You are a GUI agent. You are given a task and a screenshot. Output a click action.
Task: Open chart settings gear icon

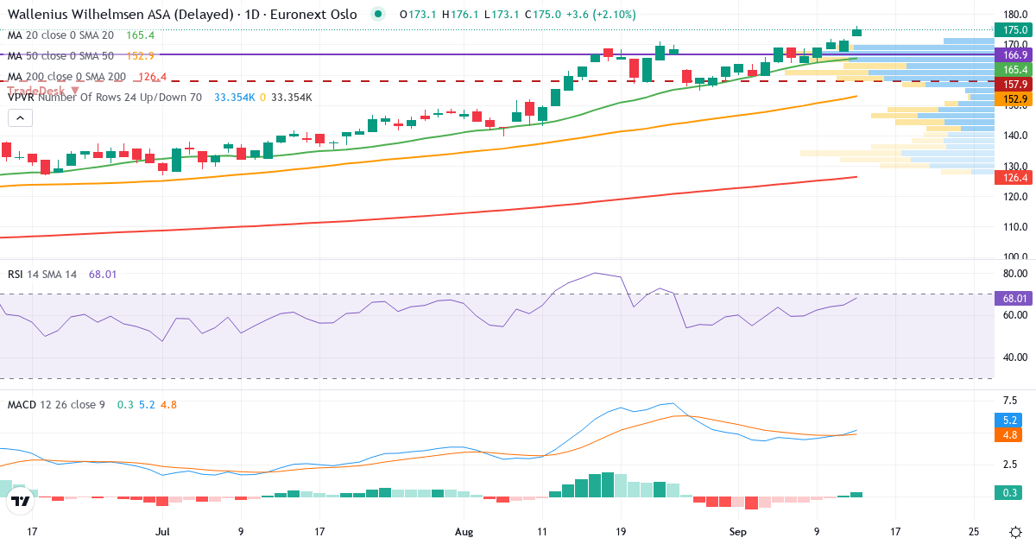[x=1016, y=532]
